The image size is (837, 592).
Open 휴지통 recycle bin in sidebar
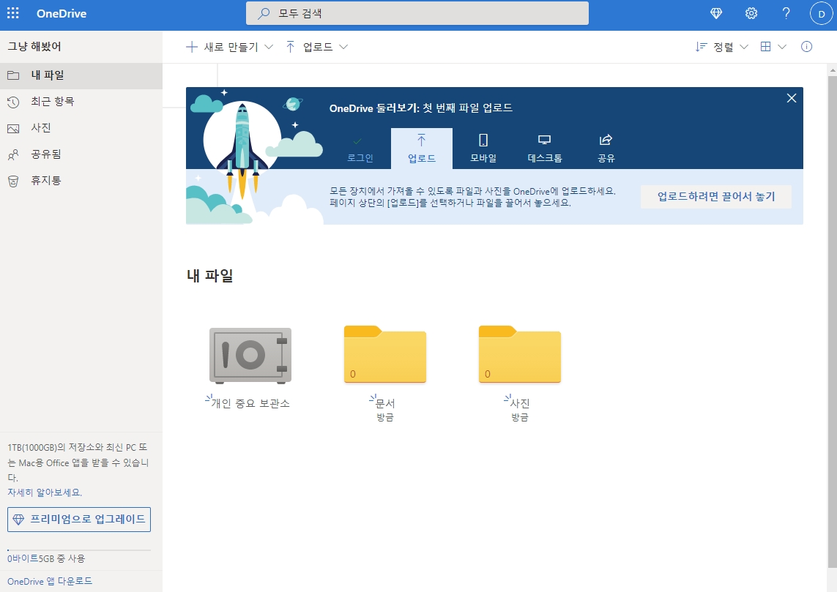(x=81, y=181)
